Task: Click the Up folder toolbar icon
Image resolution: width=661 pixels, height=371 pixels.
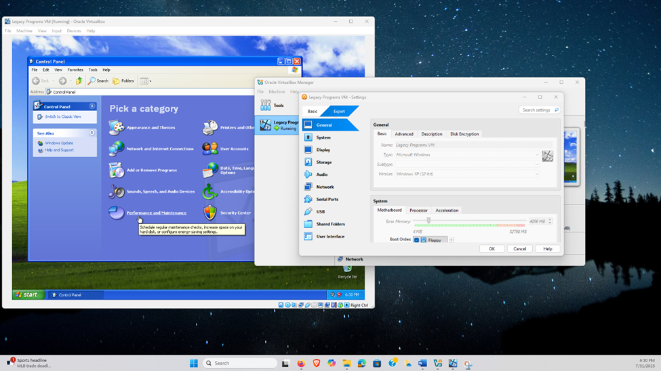Action: click(x=79, y=81)
